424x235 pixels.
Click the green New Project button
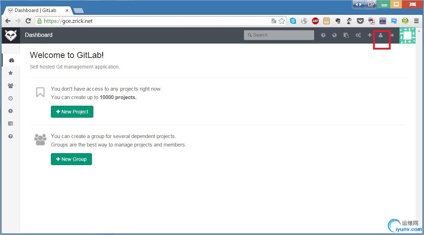coord(72,112)
